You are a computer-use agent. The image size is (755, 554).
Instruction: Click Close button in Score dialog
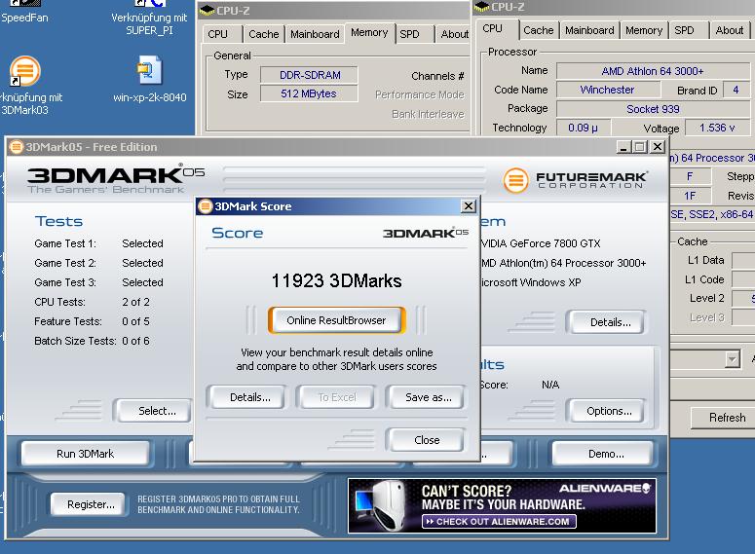[427, 440]
